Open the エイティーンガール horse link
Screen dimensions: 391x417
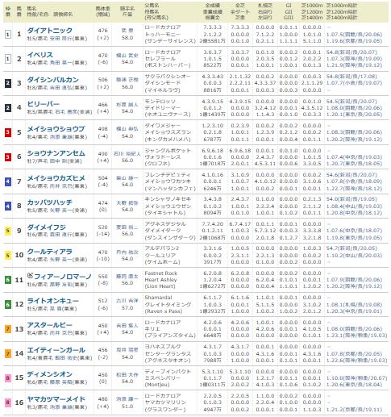pos(56,350)
